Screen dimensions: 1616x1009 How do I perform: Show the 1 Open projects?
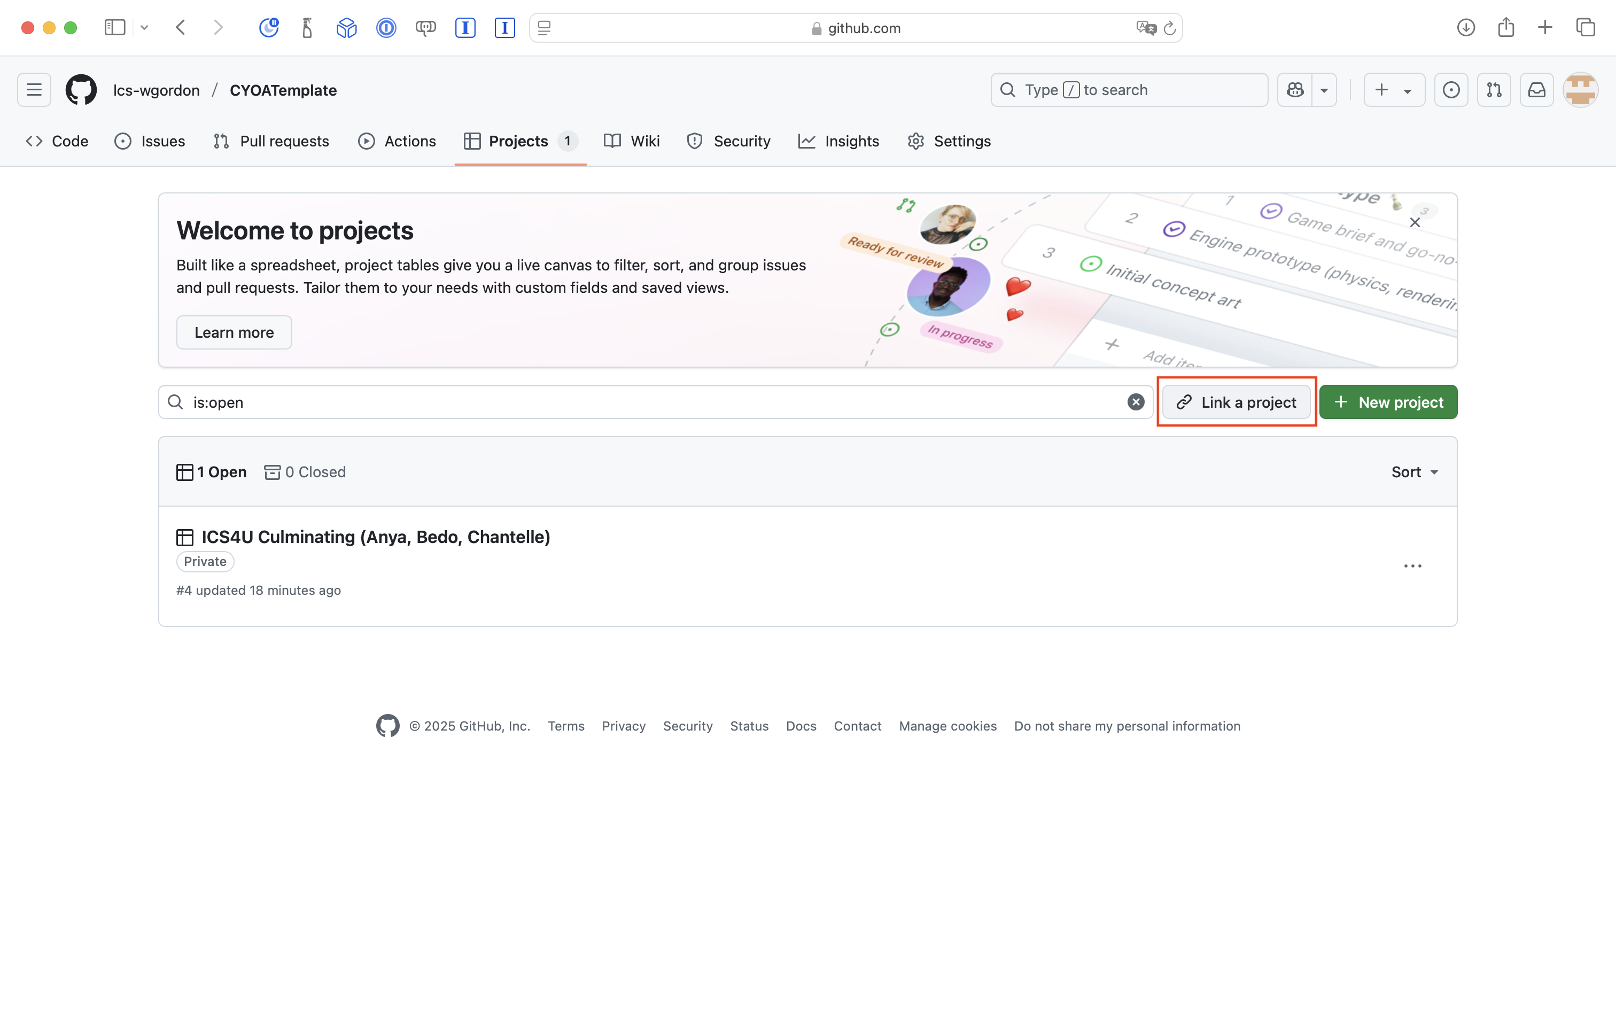[x=212, y=472]
